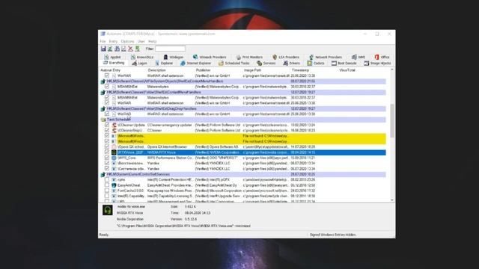
Task: Toggle the WPS_Core entry checkbox
Action: (106, 158)
